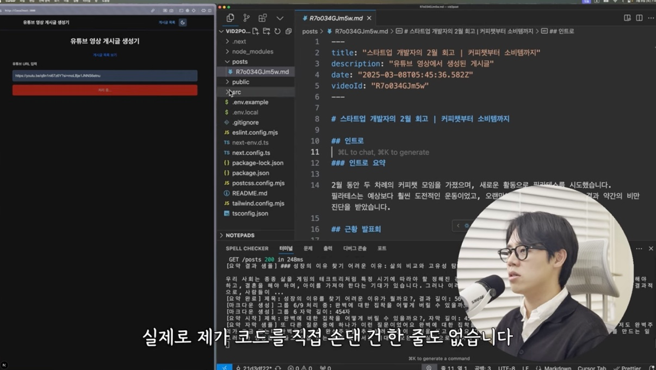Image resolution: width=656 pixels, height=370 pixels.
Task: Expand the src folder
Action: [236, 92]
